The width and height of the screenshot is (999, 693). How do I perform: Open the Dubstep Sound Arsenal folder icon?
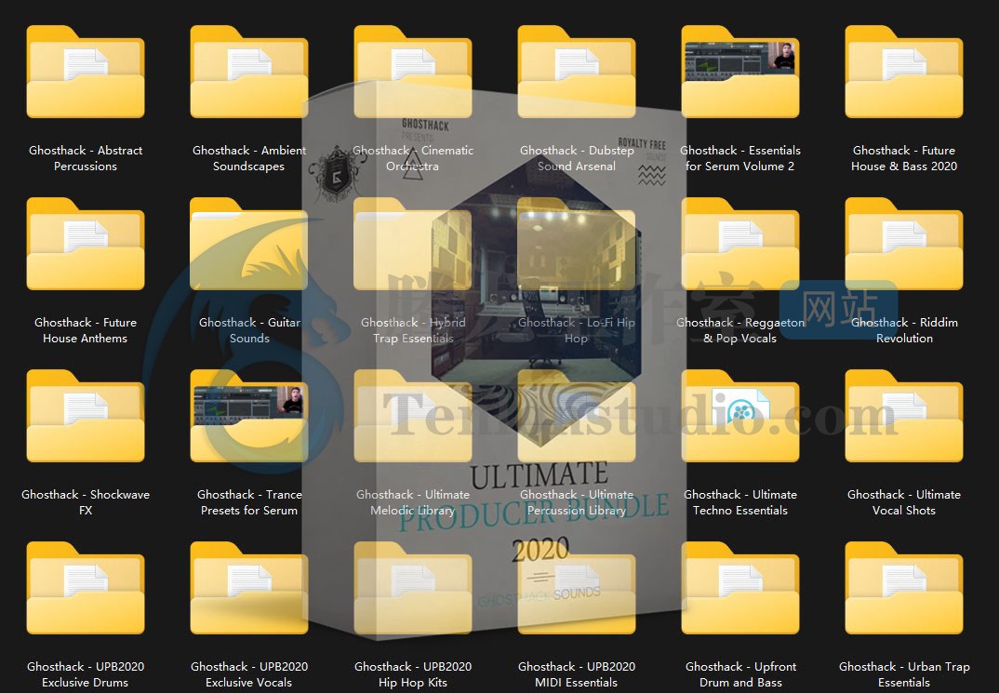pos(577,72)
